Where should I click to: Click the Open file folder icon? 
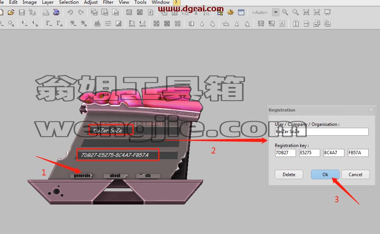point(11,12)
